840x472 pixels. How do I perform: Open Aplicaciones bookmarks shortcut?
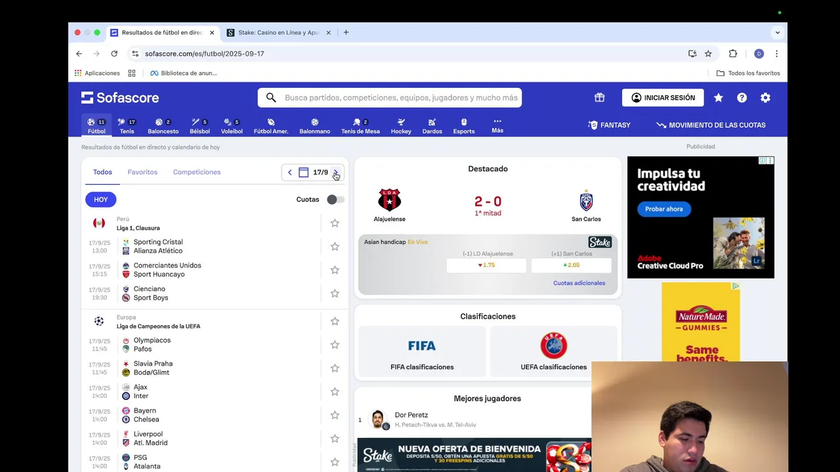[x=97, y=73]
